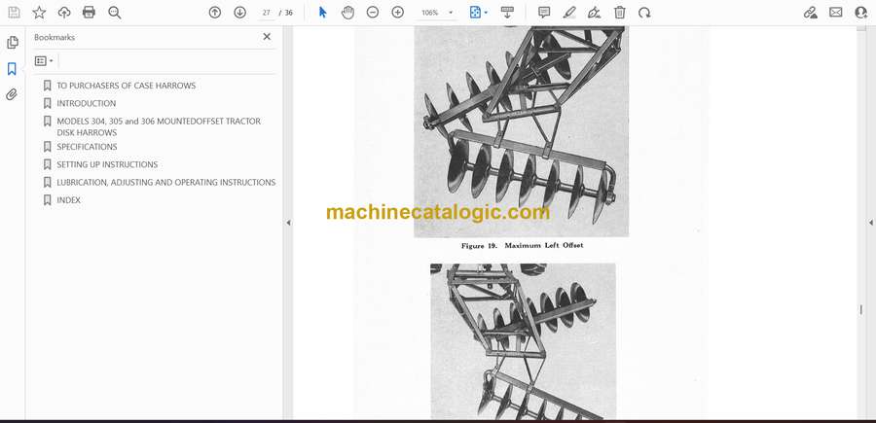876x423 pixels.
Task: Click the Delete trash icon
Action: point(620,13)
